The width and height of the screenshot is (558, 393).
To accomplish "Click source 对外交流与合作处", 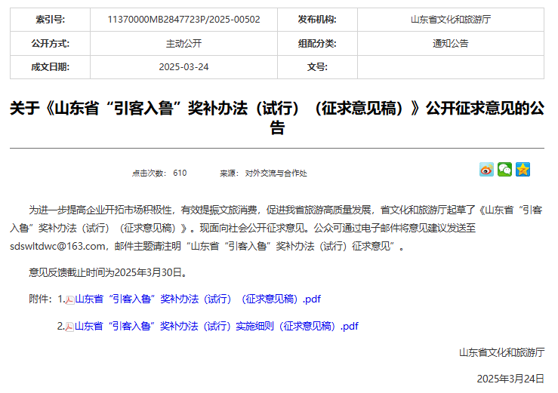I will pyautogui.click(x=276, y=173).
